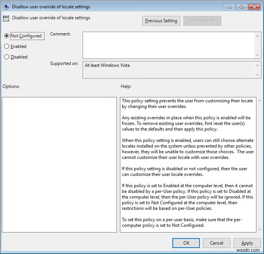
Task: Open the window system menu icon in the title bar
Action: tap(6, 7)
